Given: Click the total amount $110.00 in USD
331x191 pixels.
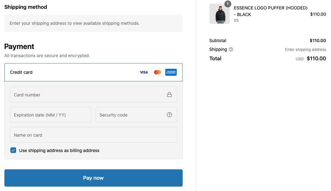Looking at the screenshot, I should coord(316,58).
